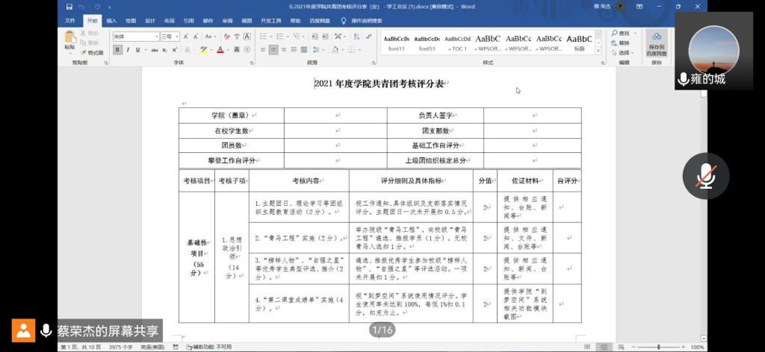The height and width of the screenshot is (352, 765).
Task: Open the 插入 (Insert) ribbon tab
Action: (x=111, y=21)
